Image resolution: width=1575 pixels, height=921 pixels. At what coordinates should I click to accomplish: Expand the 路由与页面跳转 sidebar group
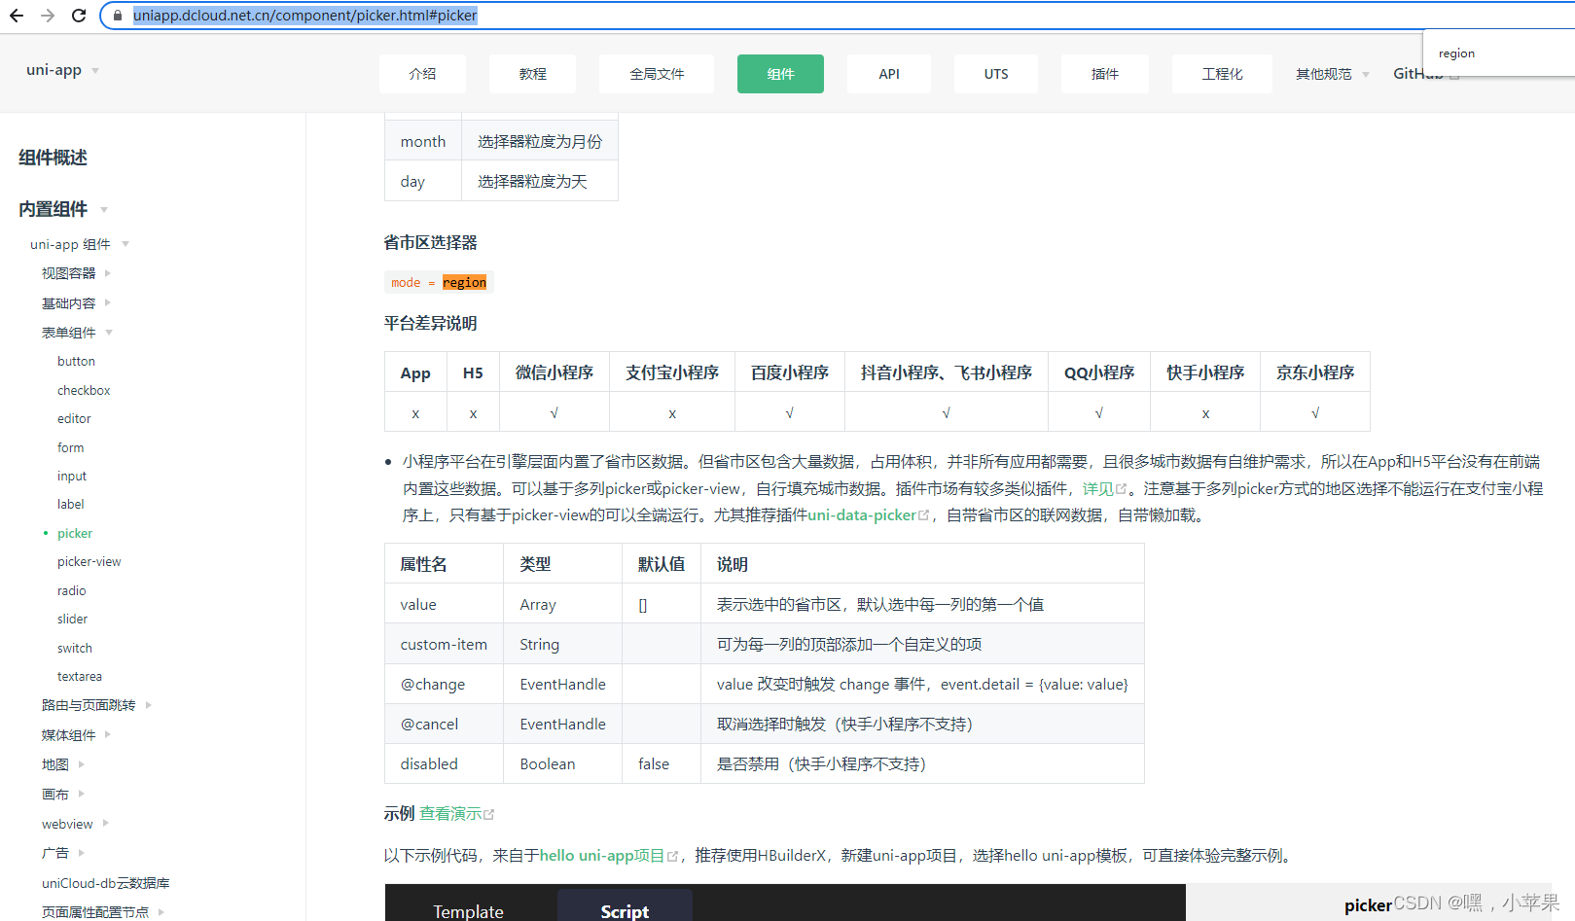[x=96, y=705]
